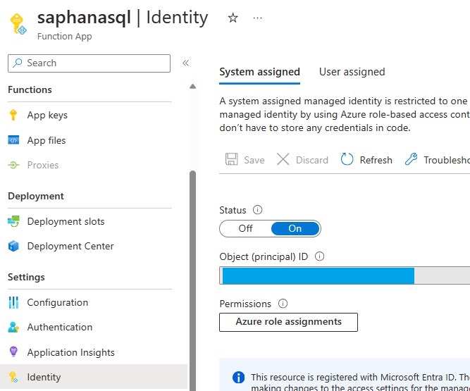Switch to System assigned tab
The width and height of the screenshot is (470, 391).
tap(259, 72)
